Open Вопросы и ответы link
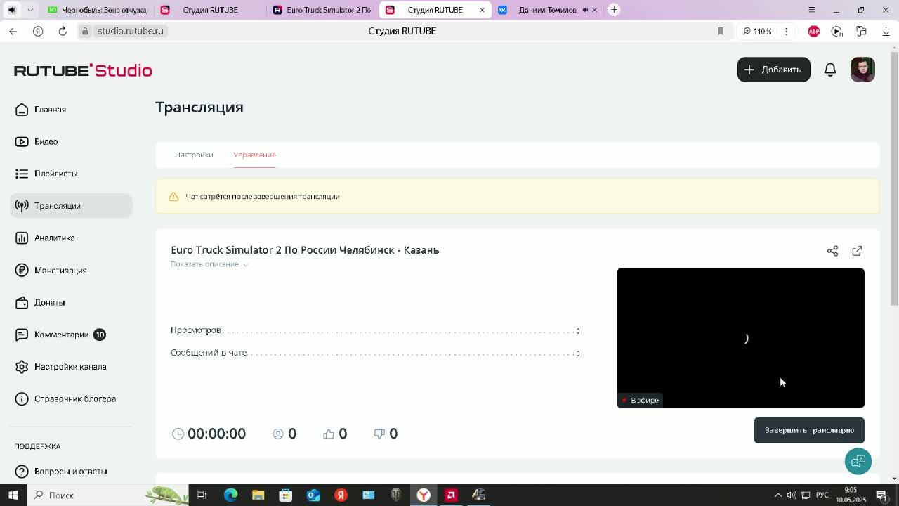 pyautogui.click(x=71, y=471)
